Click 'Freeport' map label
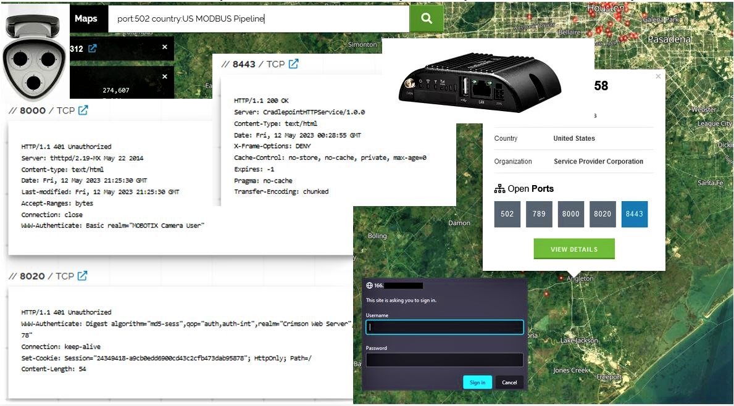This screenshot has height=406, width=734. click(x=609, y=377)
